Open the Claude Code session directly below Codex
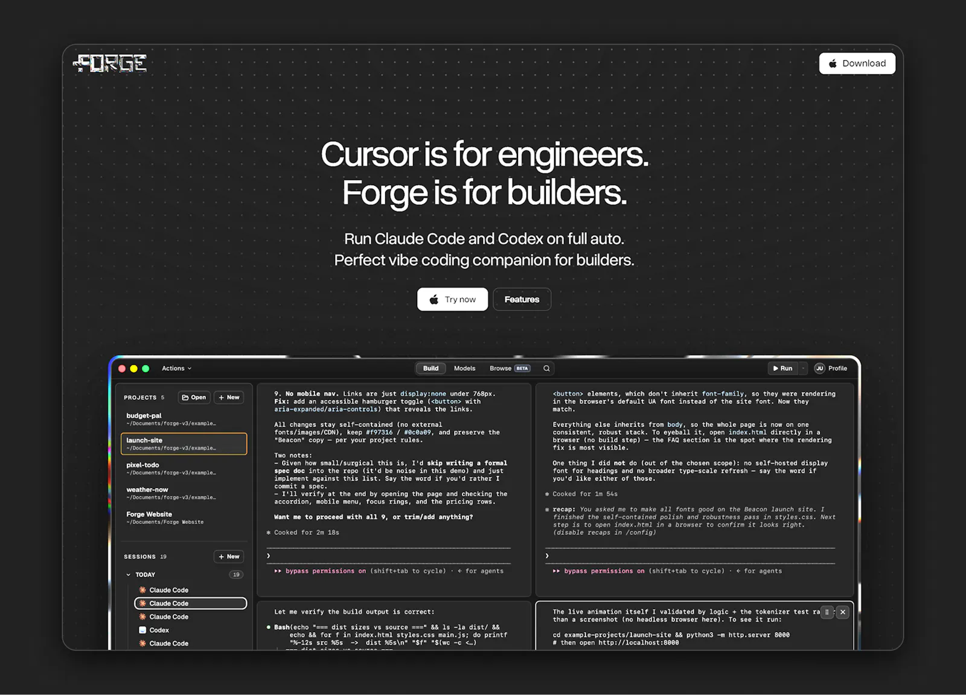This screenshot has width=966, height=696. tap(190, 644)
